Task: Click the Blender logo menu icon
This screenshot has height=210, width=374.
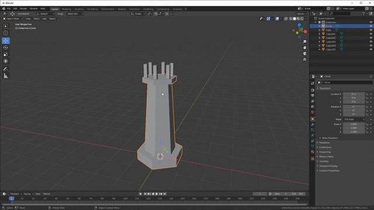Action: click(4, 9)
